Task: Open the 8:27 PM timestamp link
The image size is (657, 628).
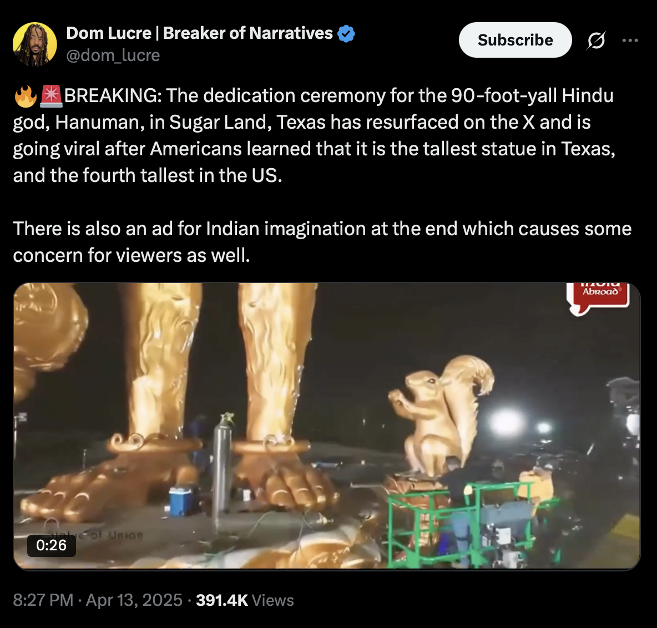Action: click(x=43, y=600)
